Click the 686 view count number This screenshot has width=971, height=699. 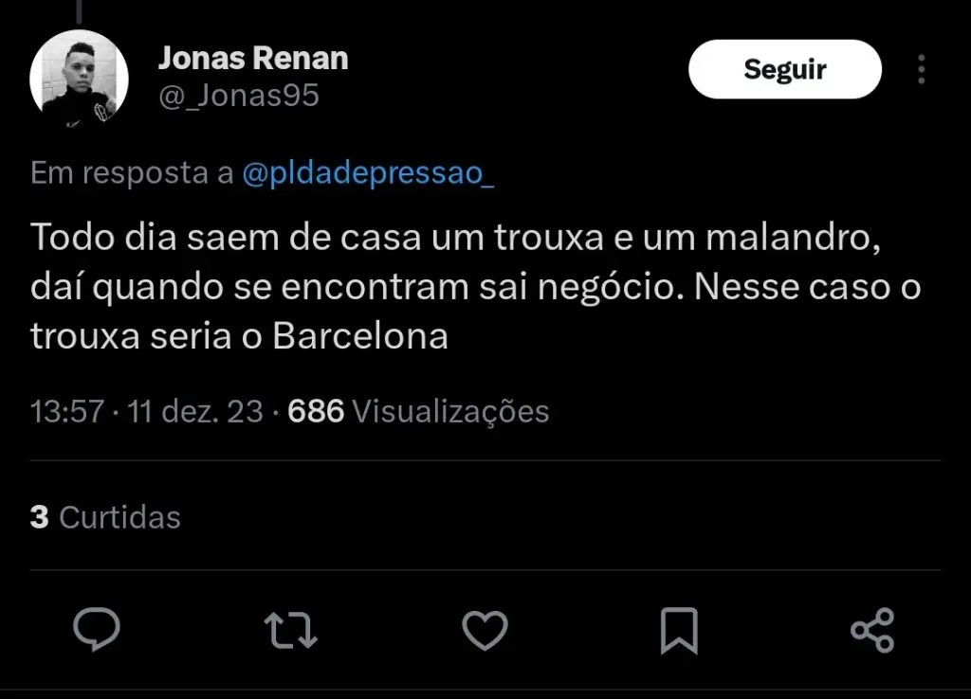[315, 411]
